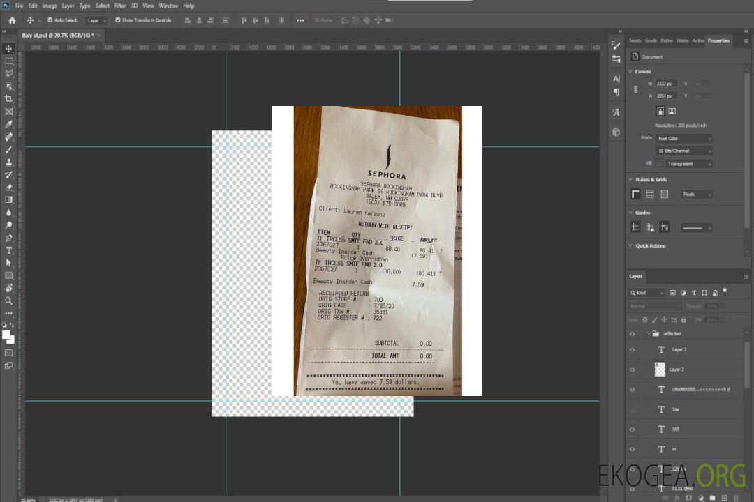Toggle Show Transform Controls checkbox
754x502 pixels.
click(118, 20)
